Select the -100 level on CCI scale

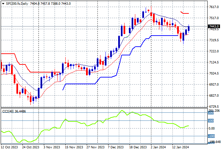[211, 136]
